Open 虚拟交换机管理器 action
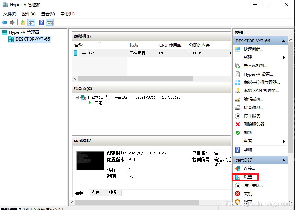 (x=262, y=82)
